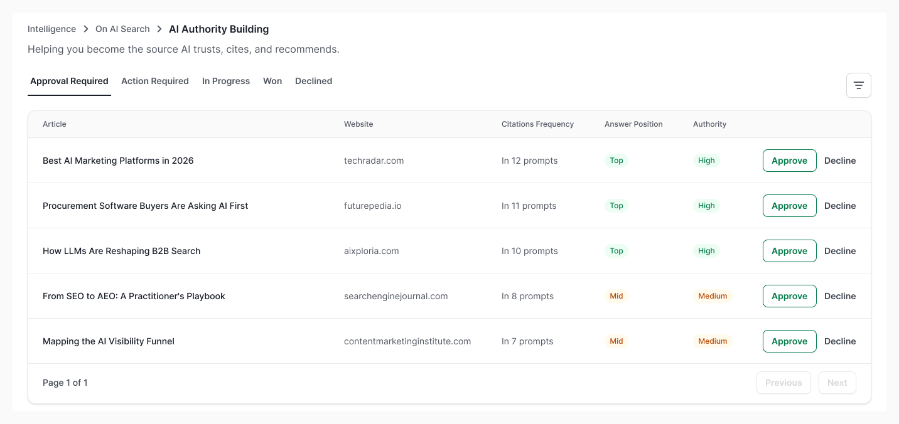Open Procurement Software Buyers article title

pyautogui.click(x=146, y=206)
